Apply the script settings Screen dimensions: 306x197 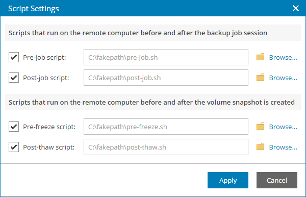click(x=228, y=180)
